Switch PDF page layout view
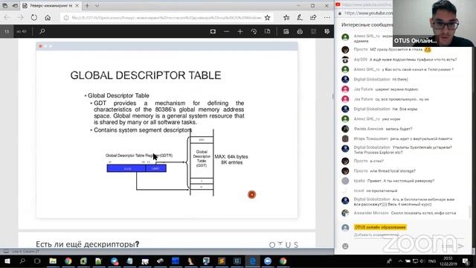This screenshot has height=268, width=476. click(x=268, y=31)
